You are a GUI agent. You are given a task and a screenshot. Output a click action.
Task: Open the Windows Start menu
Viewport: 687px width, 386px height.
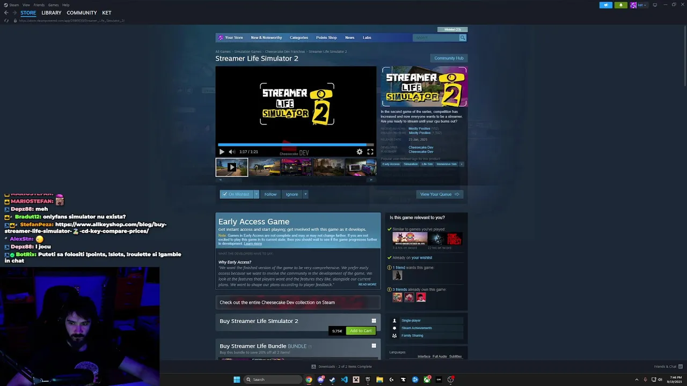237,380
